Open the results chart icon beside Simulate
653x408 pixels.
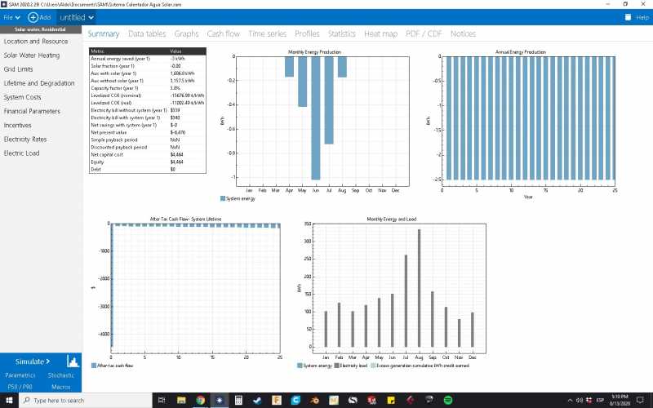(x=73, y=361)
